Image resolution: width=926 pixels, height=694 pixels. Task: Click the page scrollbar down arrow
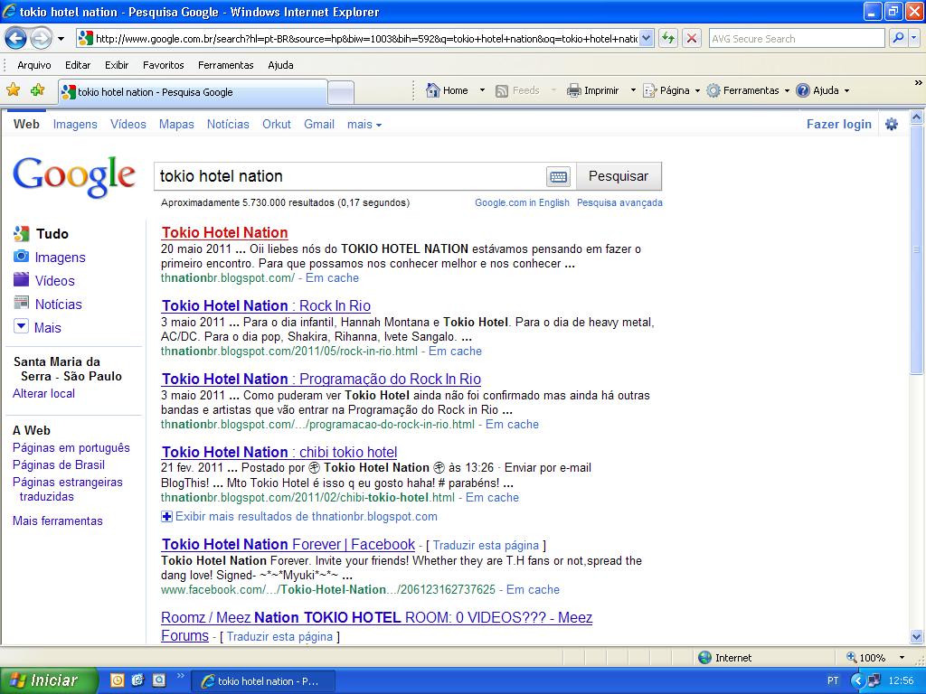[917, 636]
